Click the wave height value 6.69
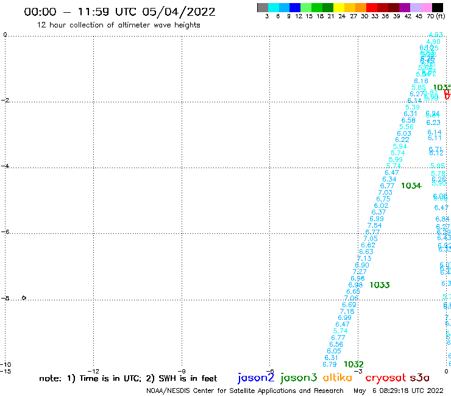The width and height of the screenshot is (451, 396). click(349, 305)
